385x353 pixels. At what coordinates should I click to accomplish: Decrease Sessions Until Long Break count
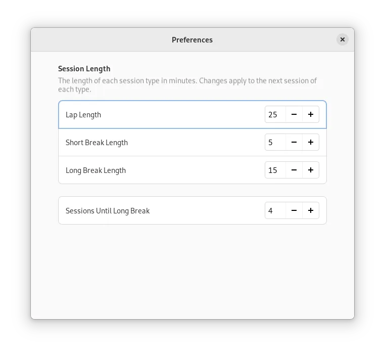coord(294,210)
